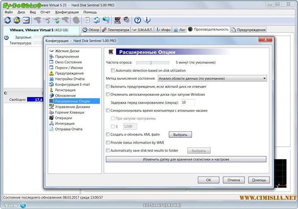Screen dimensions: 298x209
Task: Open Управление Дисками section
Action: (72, 107)
